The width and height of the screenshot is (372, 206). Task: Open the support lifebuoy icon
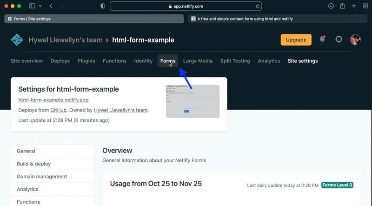click(x=339, y=39)
